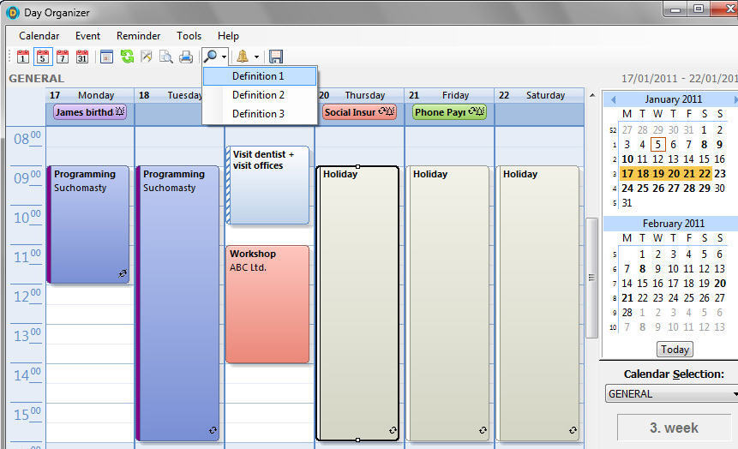This screenshot has width=738, height=449.
Task: Select February 14 in mini calendar
Action: [627, 284]
